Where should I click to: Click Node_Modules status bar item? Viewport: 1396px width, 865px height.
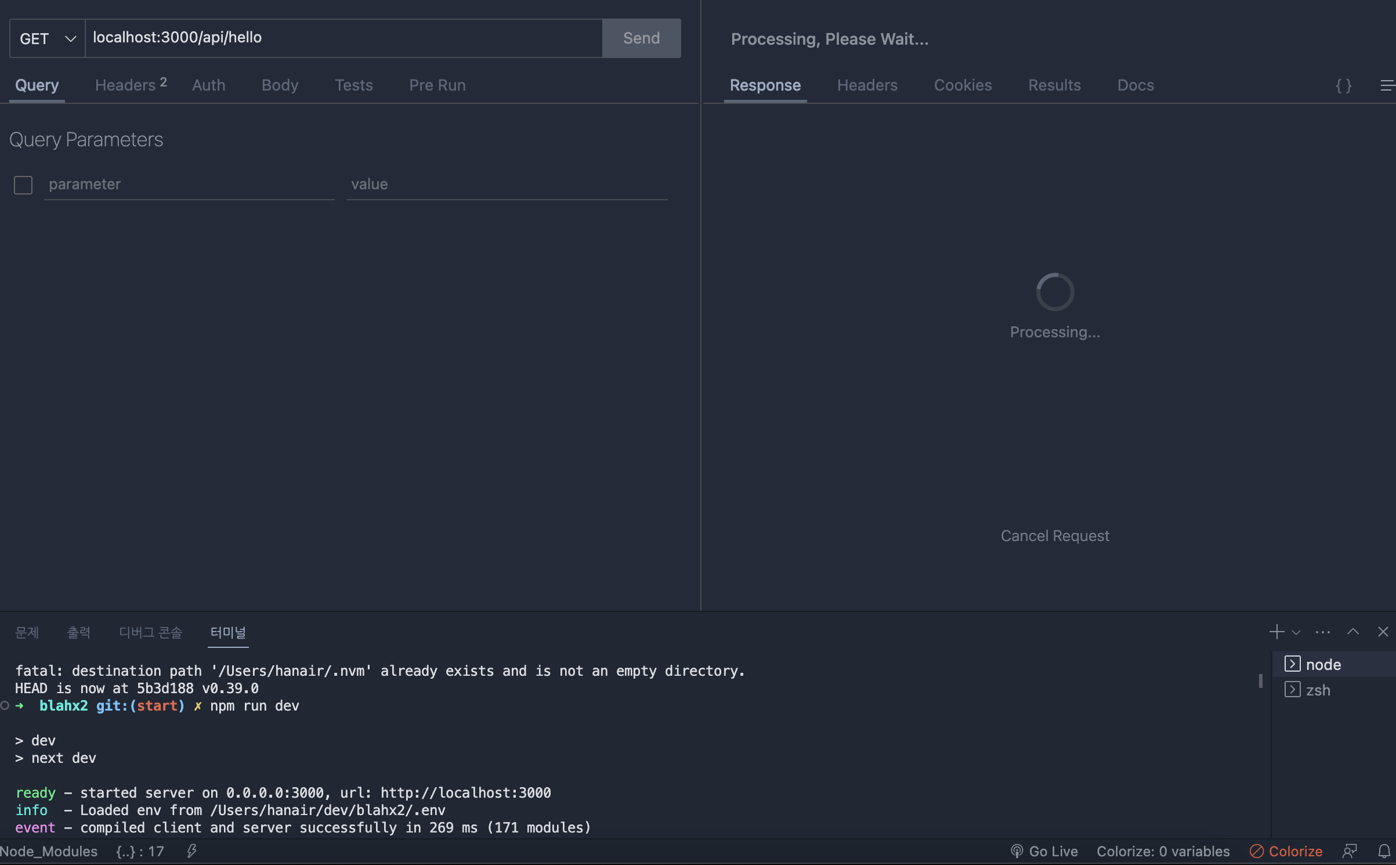pos(49,852)
